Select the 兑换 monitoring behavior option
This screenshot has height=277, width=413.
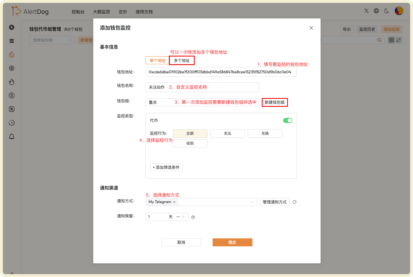[x=265, y=133]
